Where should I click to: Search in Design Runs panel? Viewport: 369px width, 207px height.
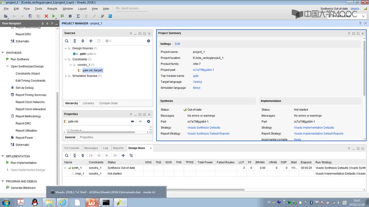pyautogui.click(x=67, y=156)
